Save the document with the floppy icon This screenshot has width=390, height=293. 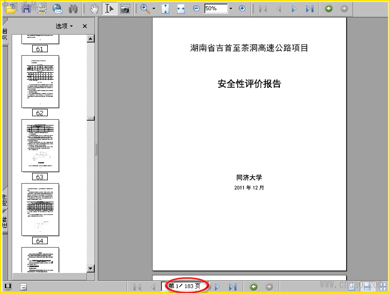point(26,9)
